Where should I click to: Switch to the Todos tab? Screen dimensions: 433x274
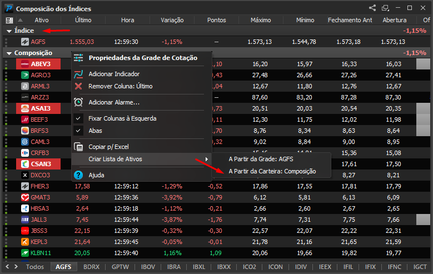tap(35, 267)
